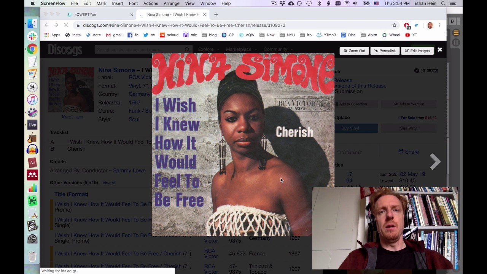The image size is (487, 274).
Task: Open iTunes from the dock
Action: (x=32, y=100)
